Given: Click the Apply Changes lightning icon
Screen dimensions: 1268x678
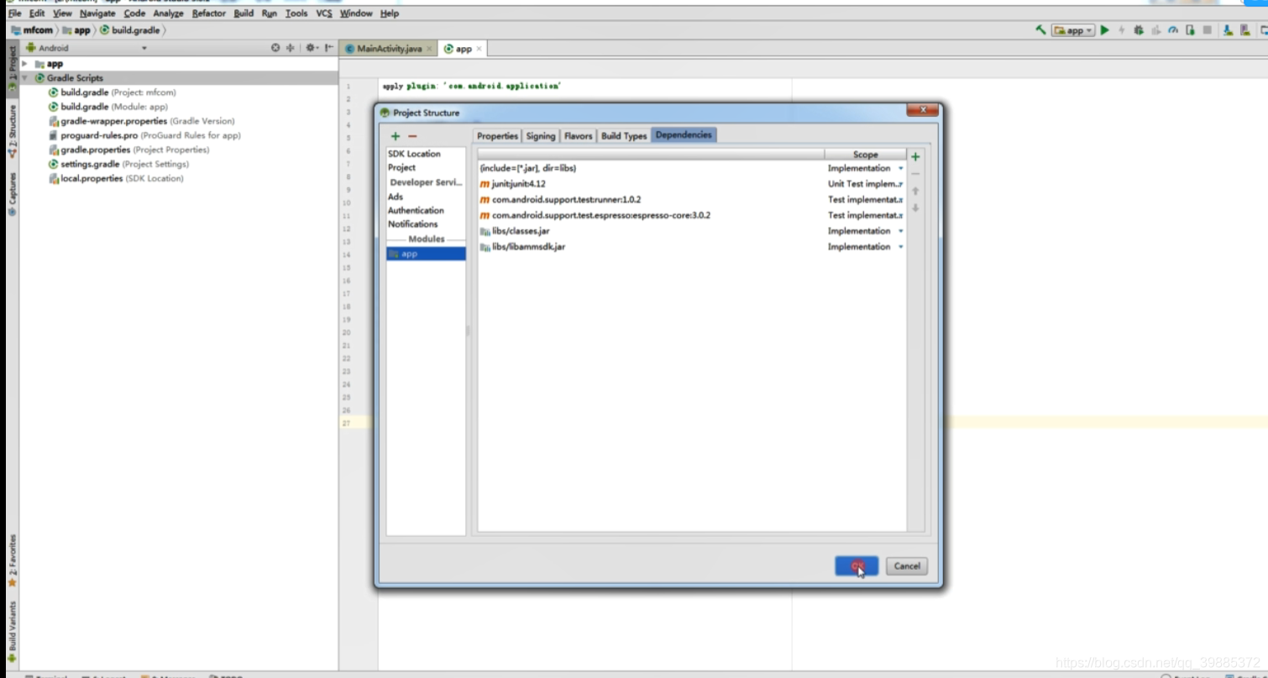Looking at the screenshot, I should (1122, 30).
